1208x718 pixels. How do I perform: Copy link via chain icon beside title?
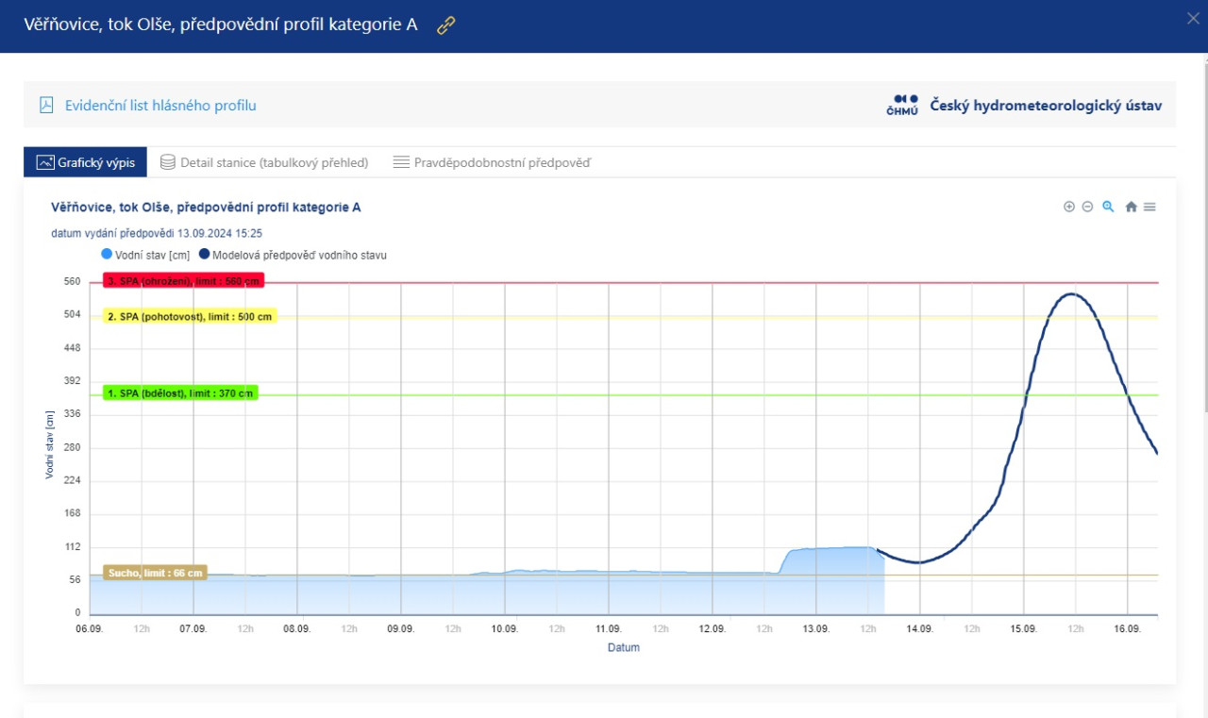pyautogui.click(x=446, y=25)
